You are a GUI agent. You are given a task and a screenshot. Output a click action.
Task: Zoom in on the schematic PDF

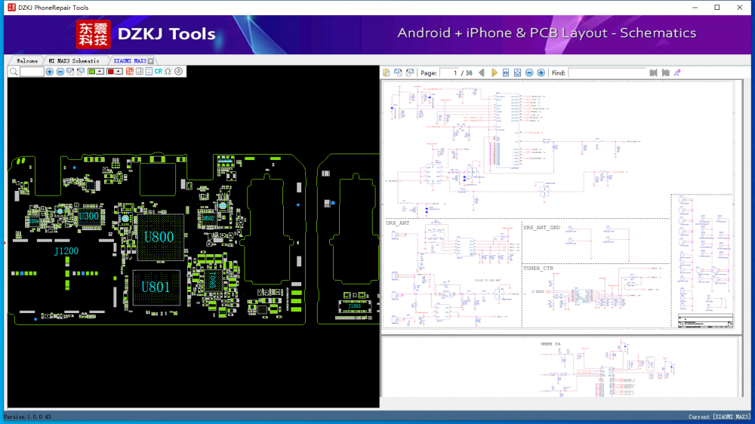541,72
